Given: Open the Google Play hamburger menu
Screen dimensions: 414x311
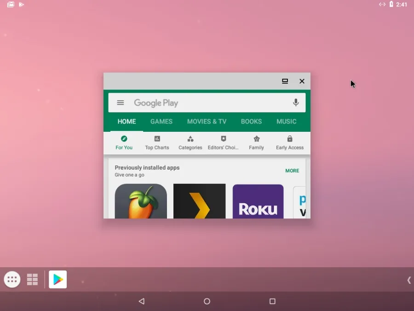Looking at the screenshot, I should (121, 103).
